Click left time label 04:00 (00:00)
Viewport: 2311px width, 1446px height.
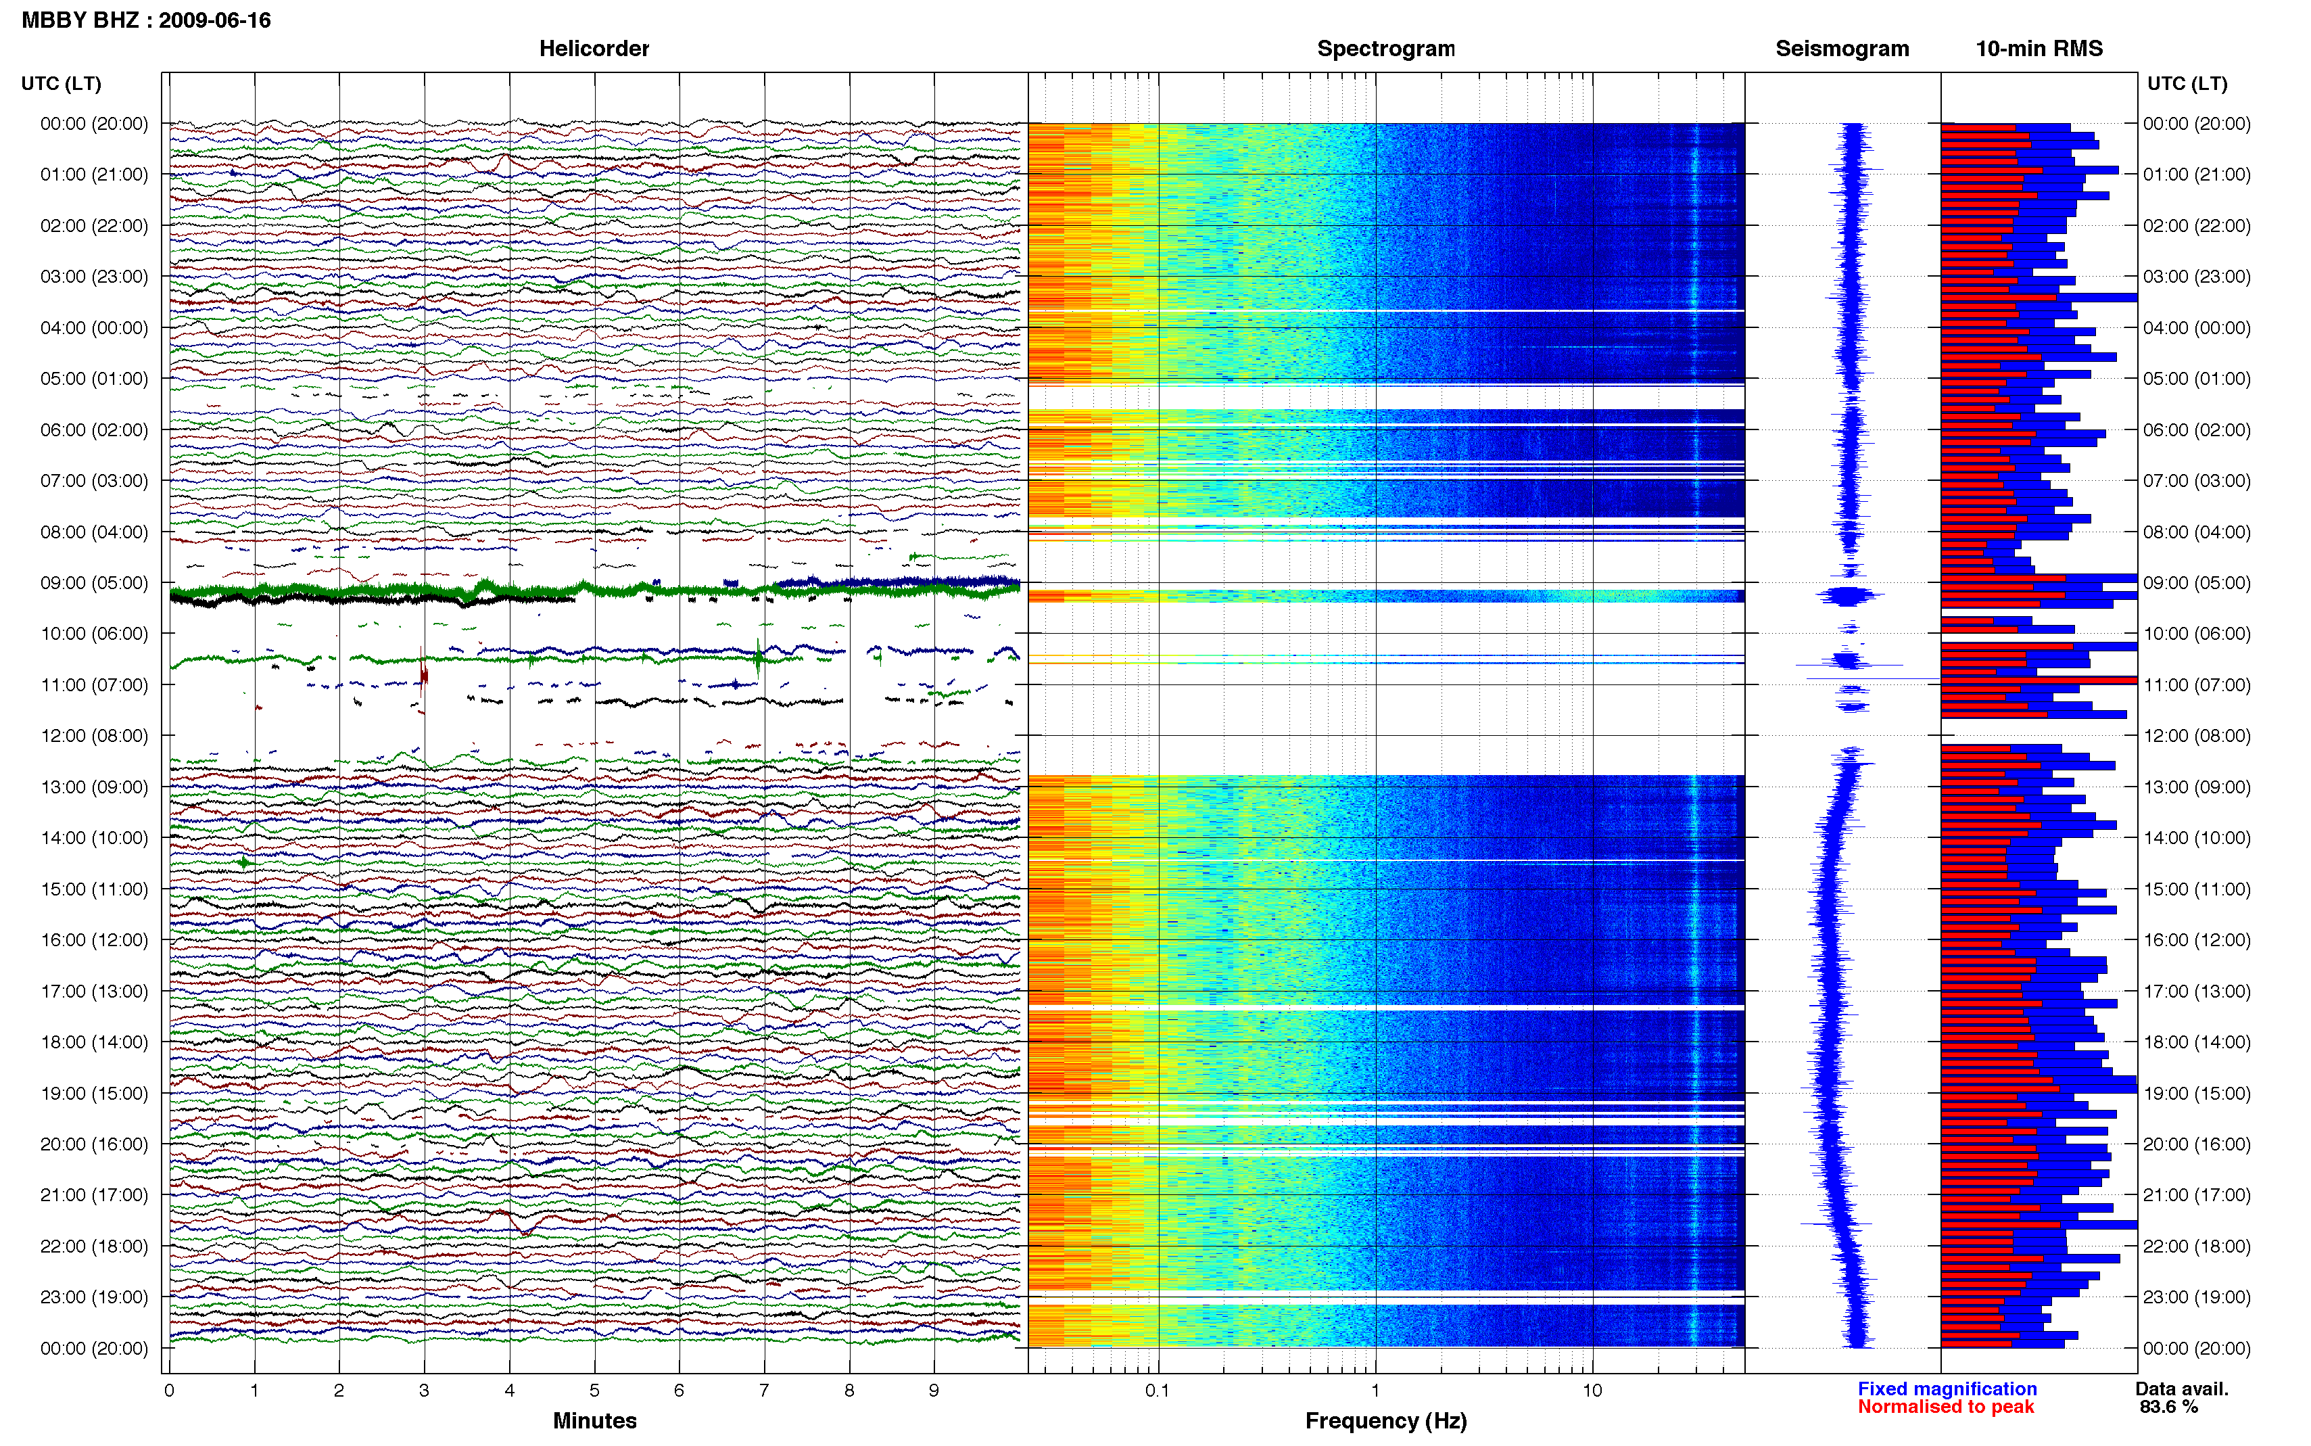click(x=95, y=327)
